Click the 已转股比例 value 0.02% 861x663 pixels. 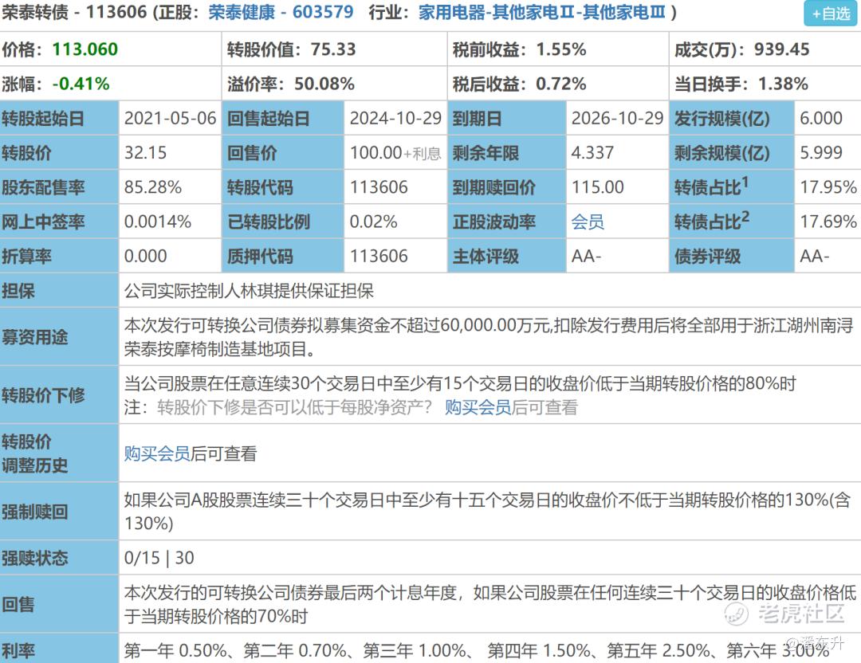(x=373, y=222)
